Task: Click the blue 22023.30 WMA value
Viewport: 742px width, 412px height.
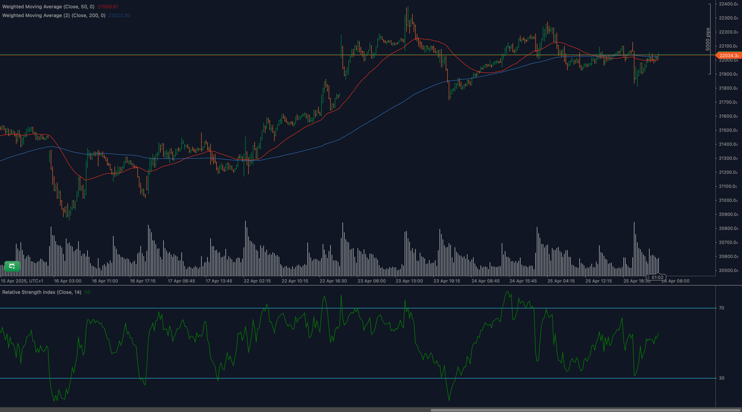Action: [x=119, y=15]
